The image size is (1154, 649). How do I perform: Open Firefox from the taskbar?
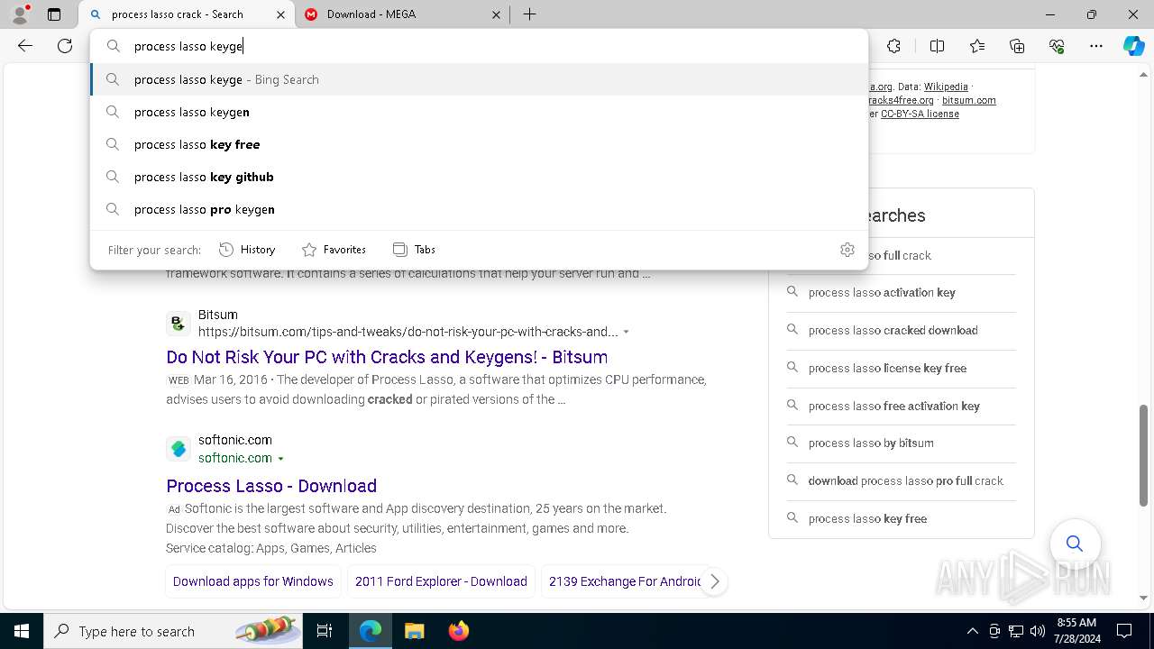point(458,631)
